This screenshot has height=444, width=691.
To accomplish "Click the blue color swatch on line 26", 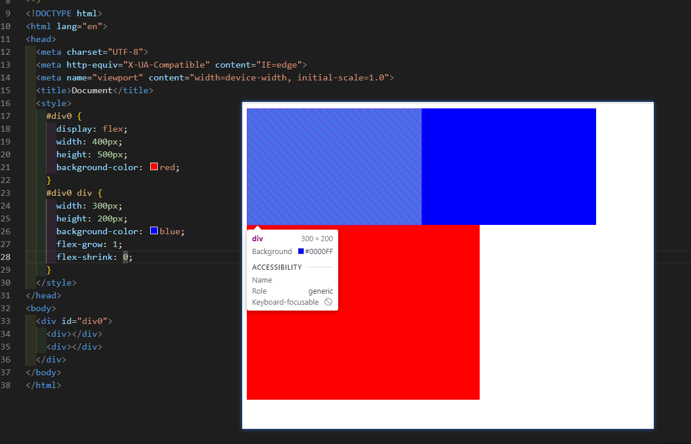I will (154, 231).
